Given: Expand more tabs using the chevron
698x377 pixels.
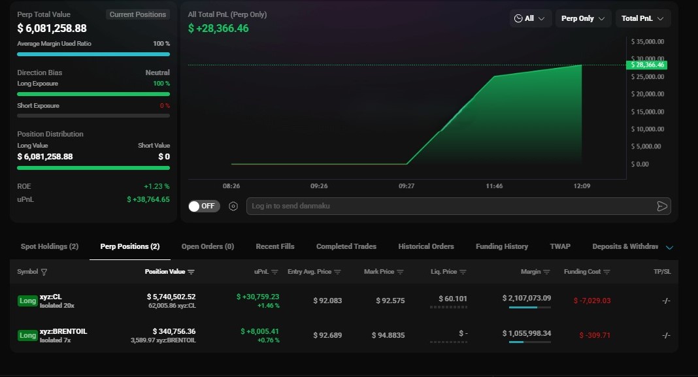Looking at the screenshot, I should point(669,247).
